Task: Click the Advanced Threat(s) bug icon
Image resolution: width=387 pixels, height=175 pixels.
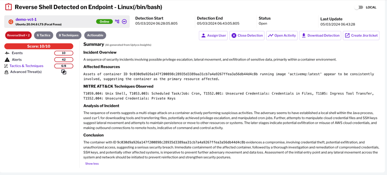Action: pos(7,72)
